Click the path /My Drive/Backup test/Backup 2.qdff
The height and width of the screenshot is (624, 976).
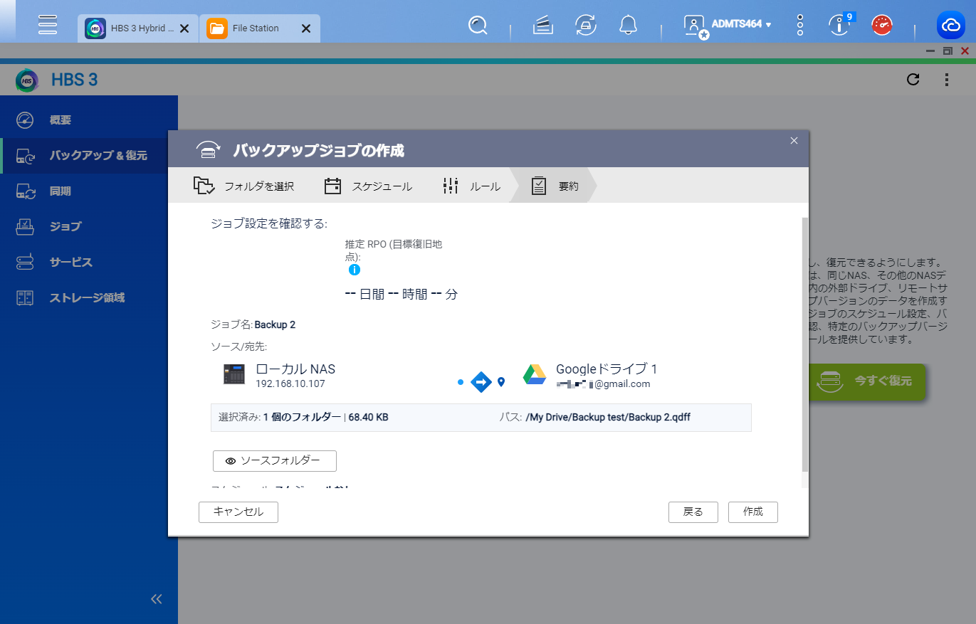(608, 418)
